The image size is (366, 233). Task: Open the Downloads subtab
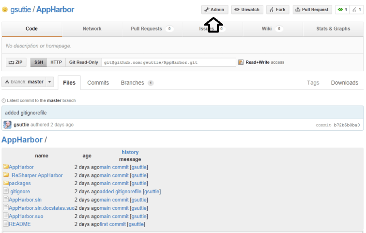click(345, 83)
